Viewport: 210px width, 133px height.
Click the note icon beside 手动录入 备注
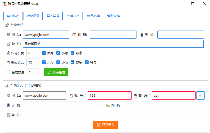point(8,115)
